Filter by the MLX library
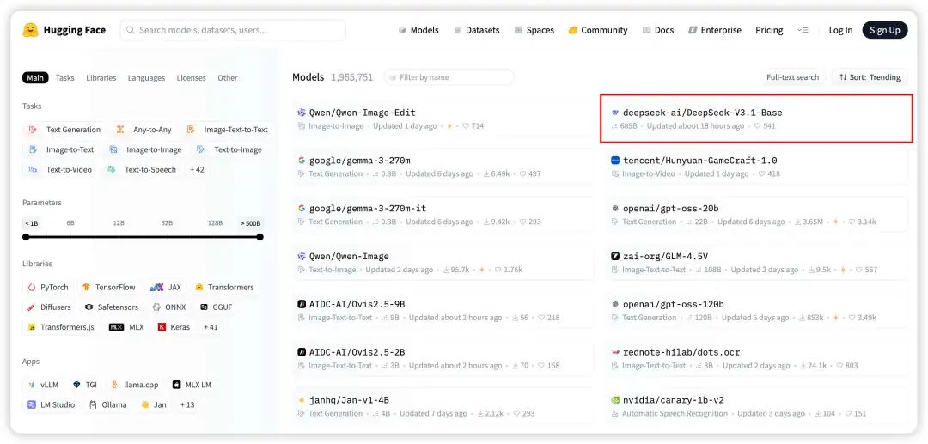 tap(126, 327)
